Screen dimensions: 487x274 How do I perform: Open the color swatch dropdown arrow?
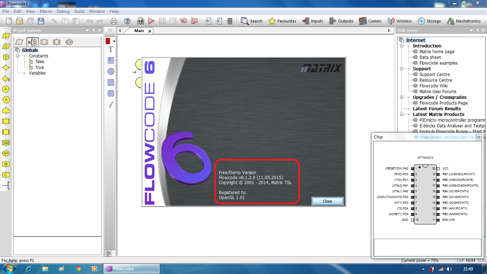(114, 41)
